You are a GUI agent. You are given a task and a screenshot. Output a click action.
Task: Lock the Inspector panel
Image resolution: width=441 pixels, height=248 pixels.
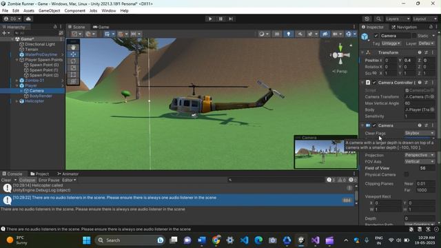pos(431,27)
